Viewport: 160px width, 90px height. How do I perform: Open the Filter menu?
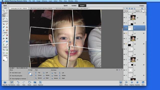tap(60, 1)
